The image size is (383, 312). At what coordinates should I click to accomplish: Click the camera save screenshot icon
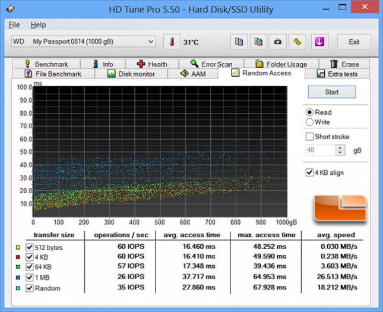click(x=278, y=42)
